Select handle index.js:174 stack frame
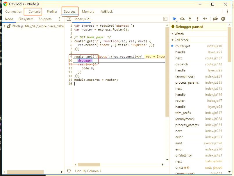 199,95
